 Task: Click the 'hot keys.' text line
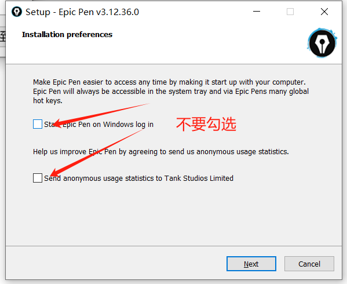(x=48, y=101)
